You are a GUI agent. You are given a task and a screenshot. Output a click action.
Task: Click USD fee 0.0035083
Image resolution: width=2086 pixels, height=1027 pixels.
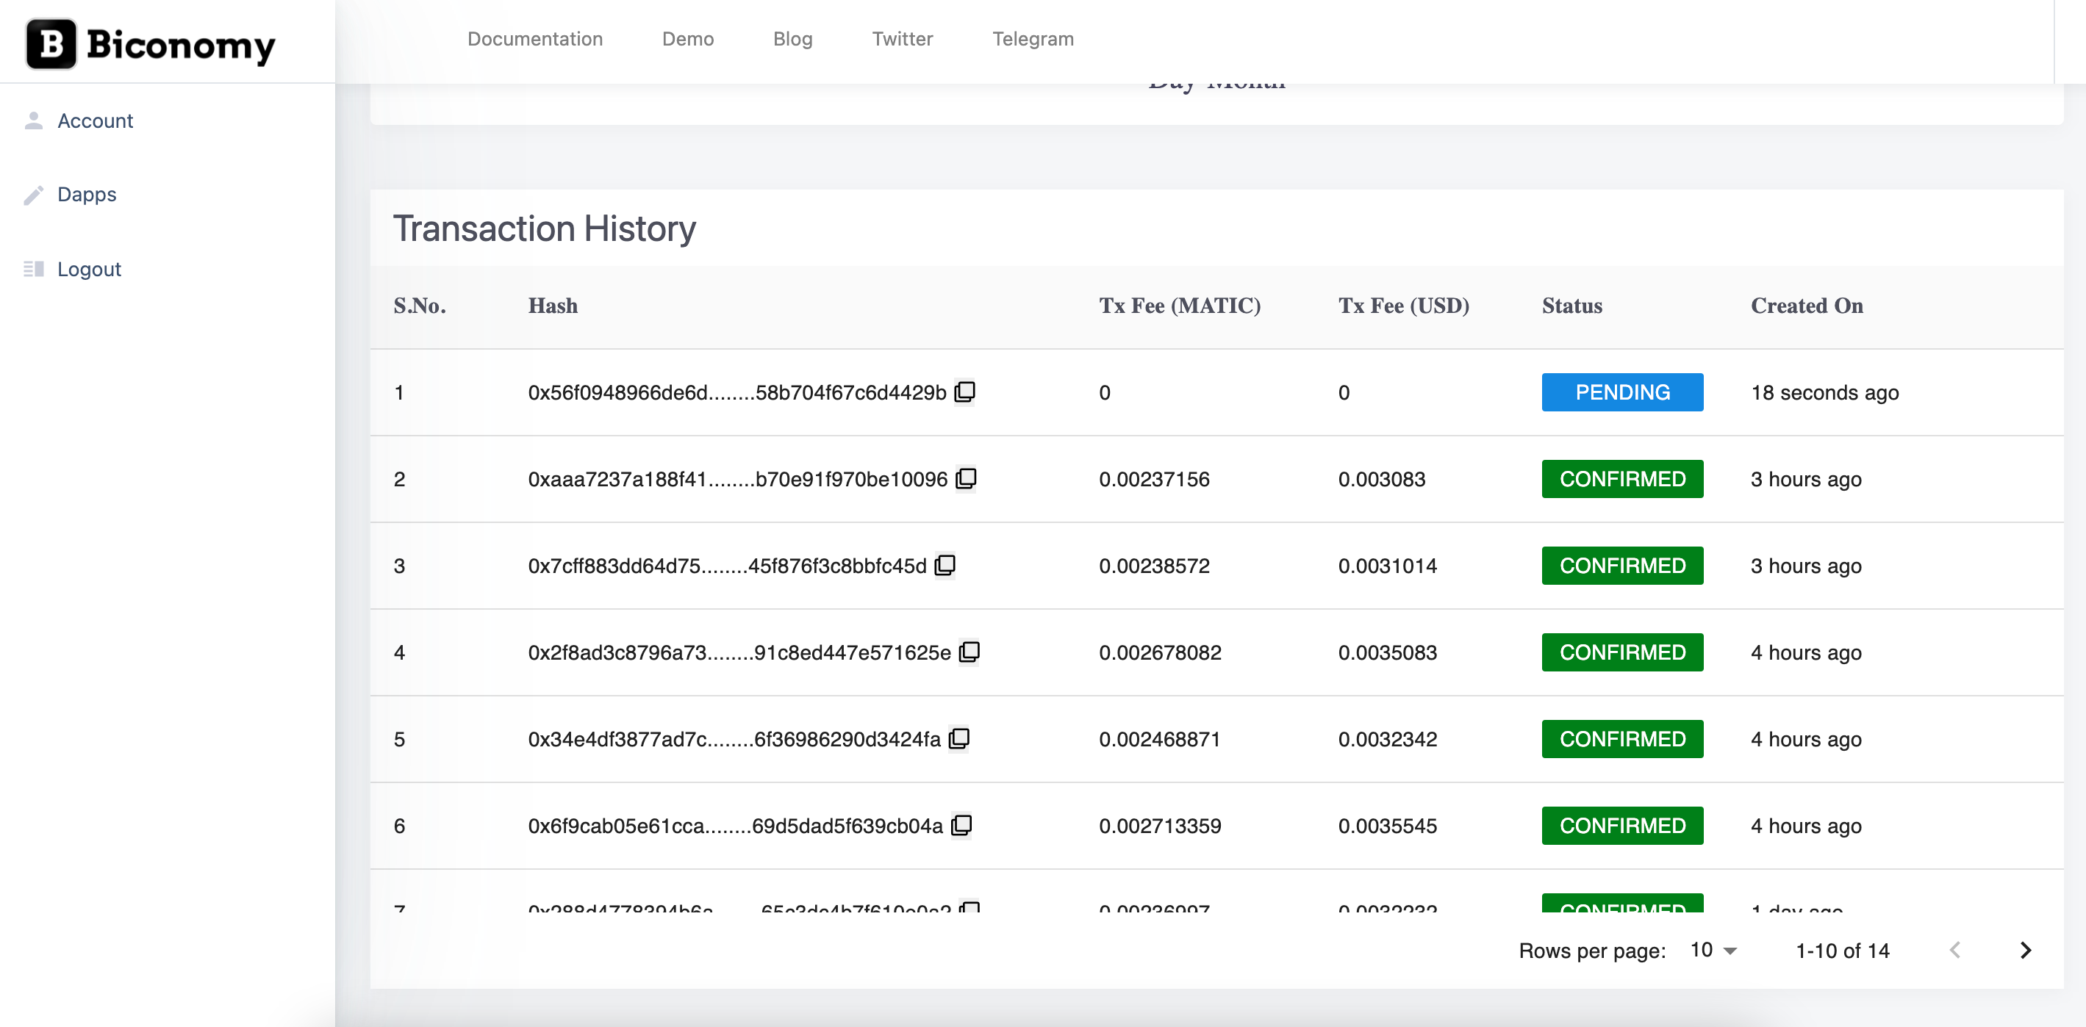point(1387,652)
